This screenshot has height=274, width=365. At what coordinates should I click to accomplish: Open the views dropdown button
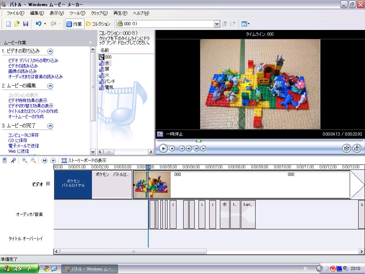245,24
